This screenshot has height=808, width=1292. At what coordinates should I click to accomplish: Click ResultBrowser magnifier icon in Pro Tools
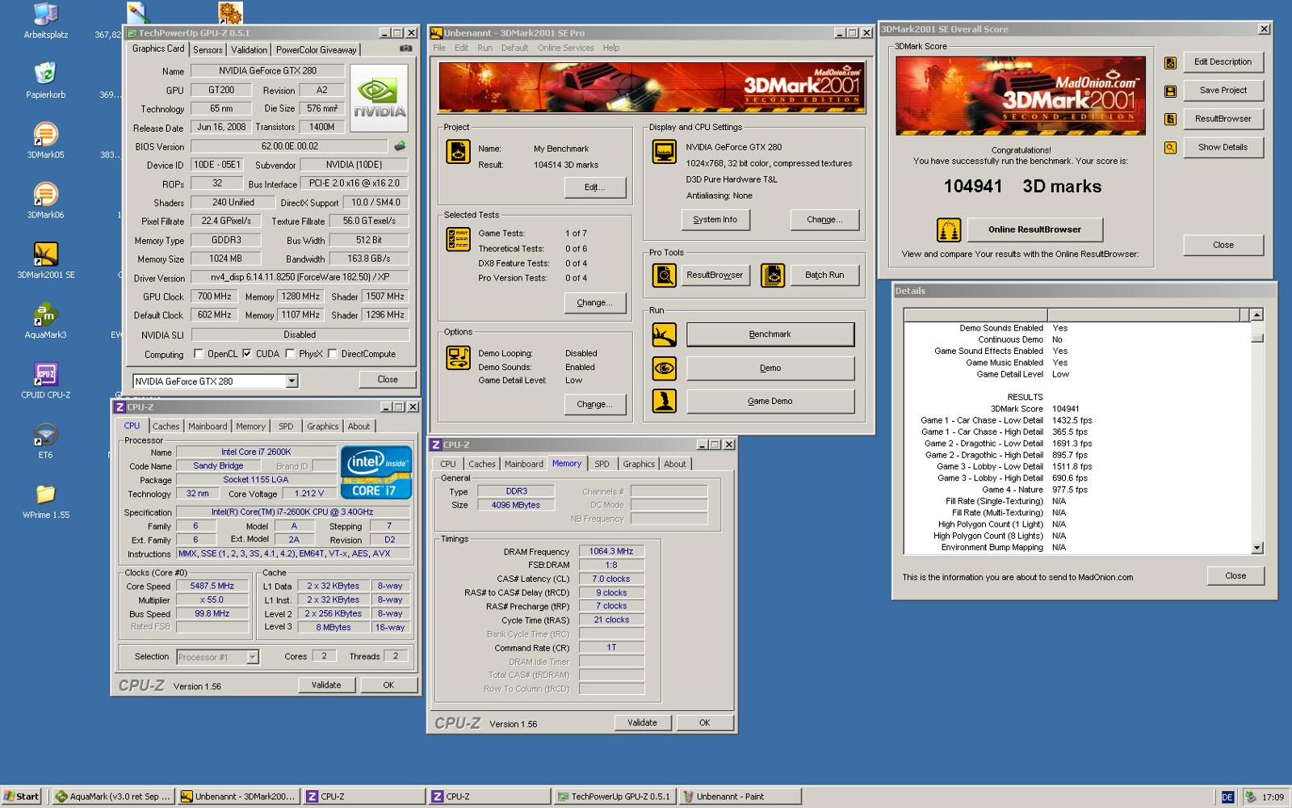[x=664, y=276]
